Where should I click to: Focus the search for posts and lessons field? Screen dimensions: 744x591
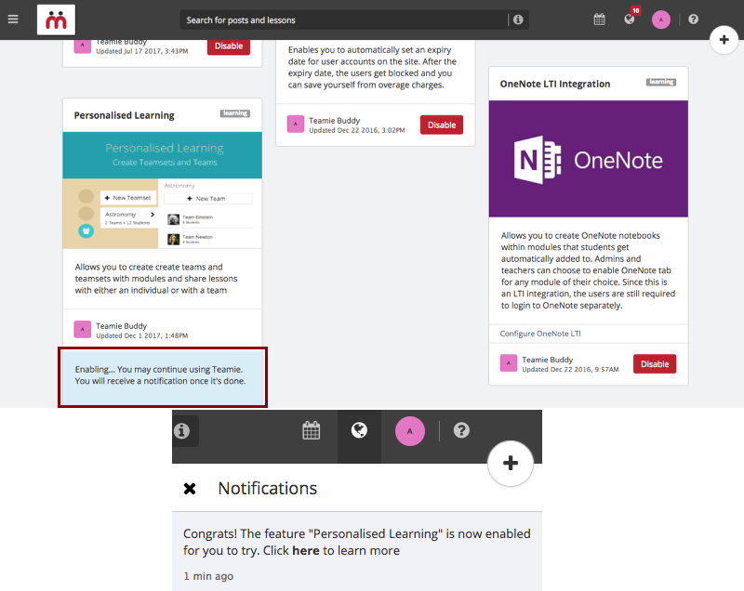[343, 20]
